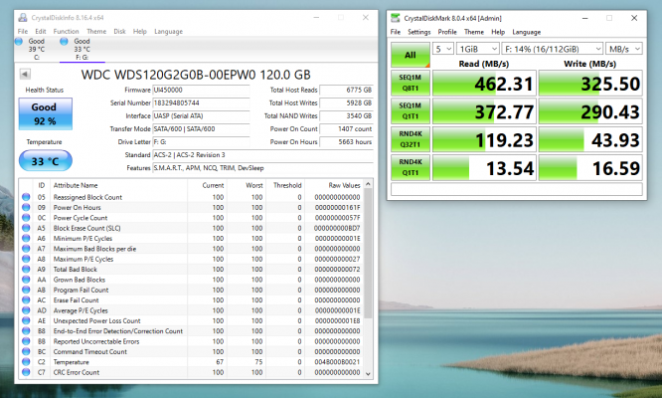Open the test count dropdown showing 5
Viewport: 662px width, 398px height.
tap(443, 49)
